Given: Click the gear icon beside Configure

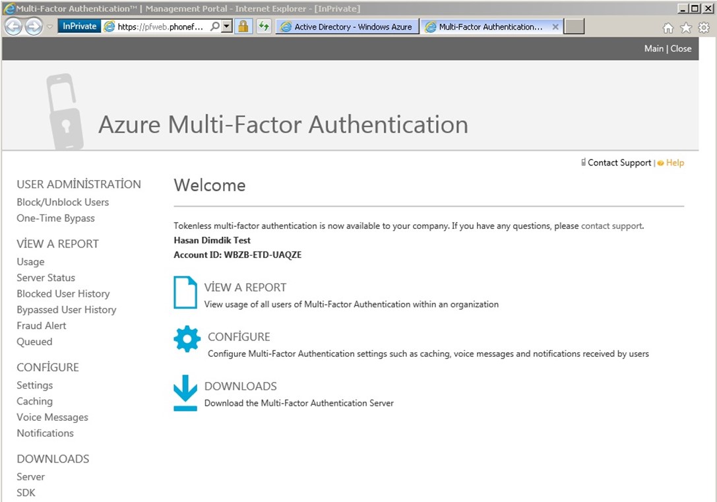Looking at the screenshot, I should coord(187,339).
